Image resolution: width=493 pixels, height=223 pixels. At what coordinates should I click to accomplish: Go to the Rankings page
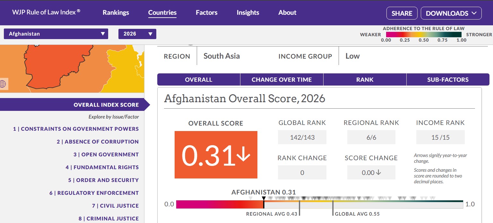tap(116, 12)
